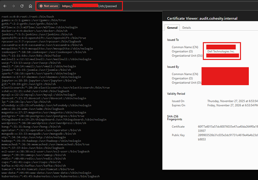Image resolution: width=258 pixels, height=180 pixels.
Task: Select the Public Key fingerprint value
Action: click(228, 137)
